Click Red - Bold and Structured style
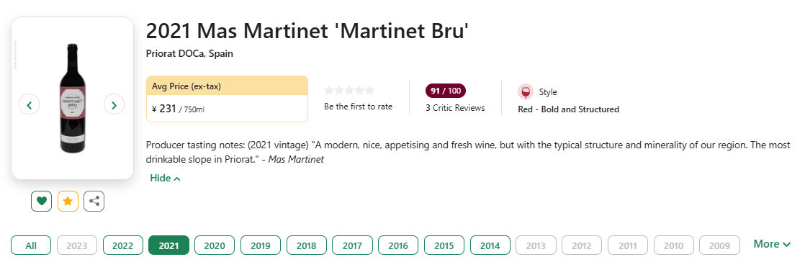Image resolution: width=805 pixels, height=262 pixels. tap(568, 109)
